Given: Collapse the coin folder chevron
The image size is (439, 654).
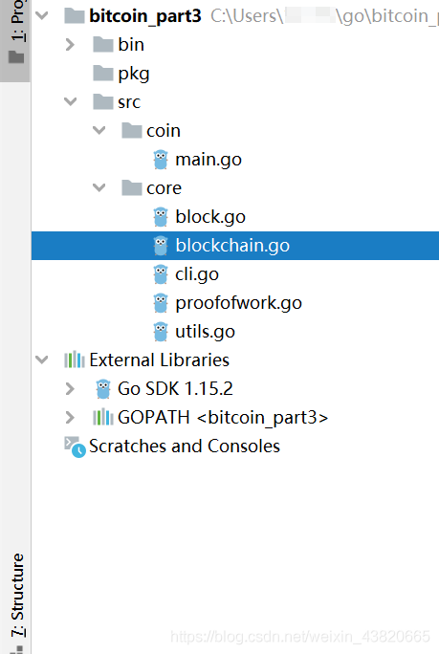Looking at the screenshot, I should [x=99, y=131].
